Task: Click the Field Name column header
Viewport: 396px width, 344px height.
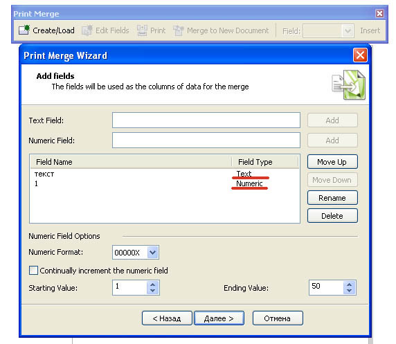Action: pyautogui.click(x=131, y=162)
